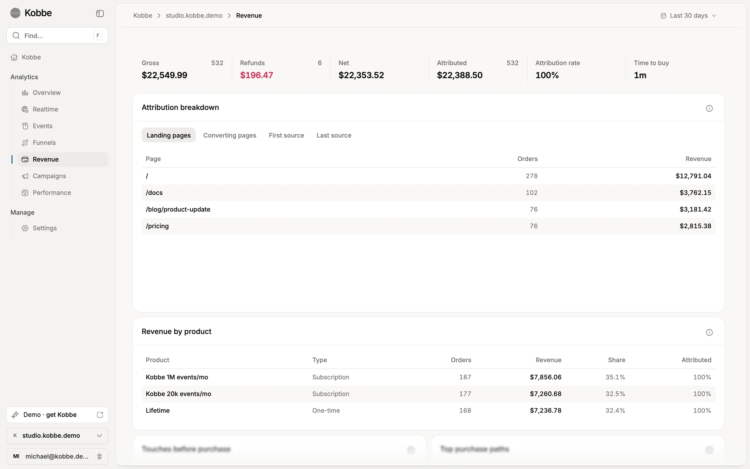Screen dimensions: 750x469
Task: Open Overview in the sidebar
Action: pos(63,93)
